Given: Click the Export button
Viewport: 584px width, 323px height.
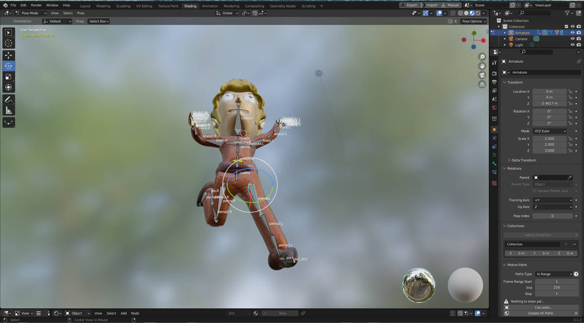Looking at the screenshot, I should [409, 5].
